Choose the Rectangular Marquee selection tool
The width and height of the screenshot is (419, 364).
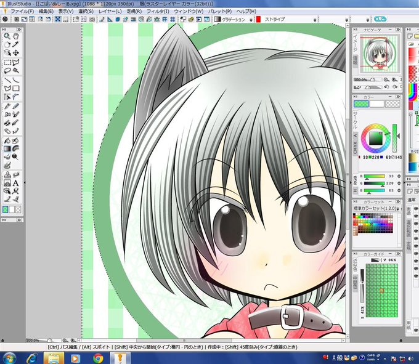click(7, 62)
